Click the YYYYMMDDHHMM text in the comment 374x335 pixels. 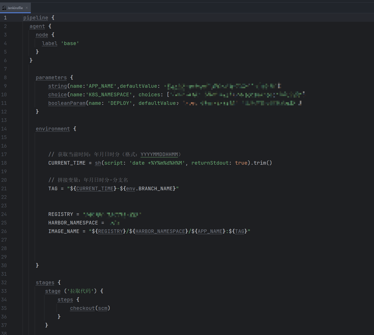(159, 154)
